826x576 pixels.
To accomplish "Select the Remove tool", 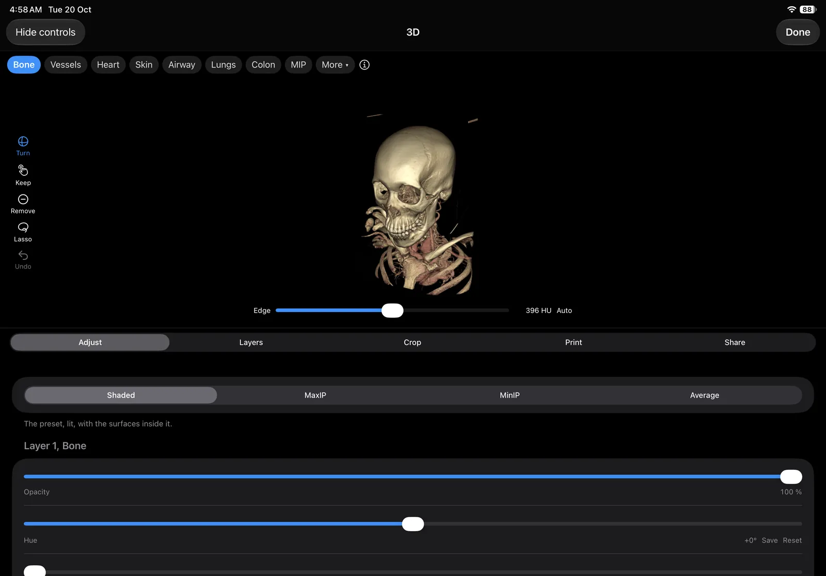I will click(x=23, y=204).
